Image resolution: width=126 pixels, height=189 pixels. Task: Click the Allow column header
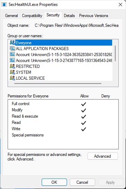coord(84,96)
